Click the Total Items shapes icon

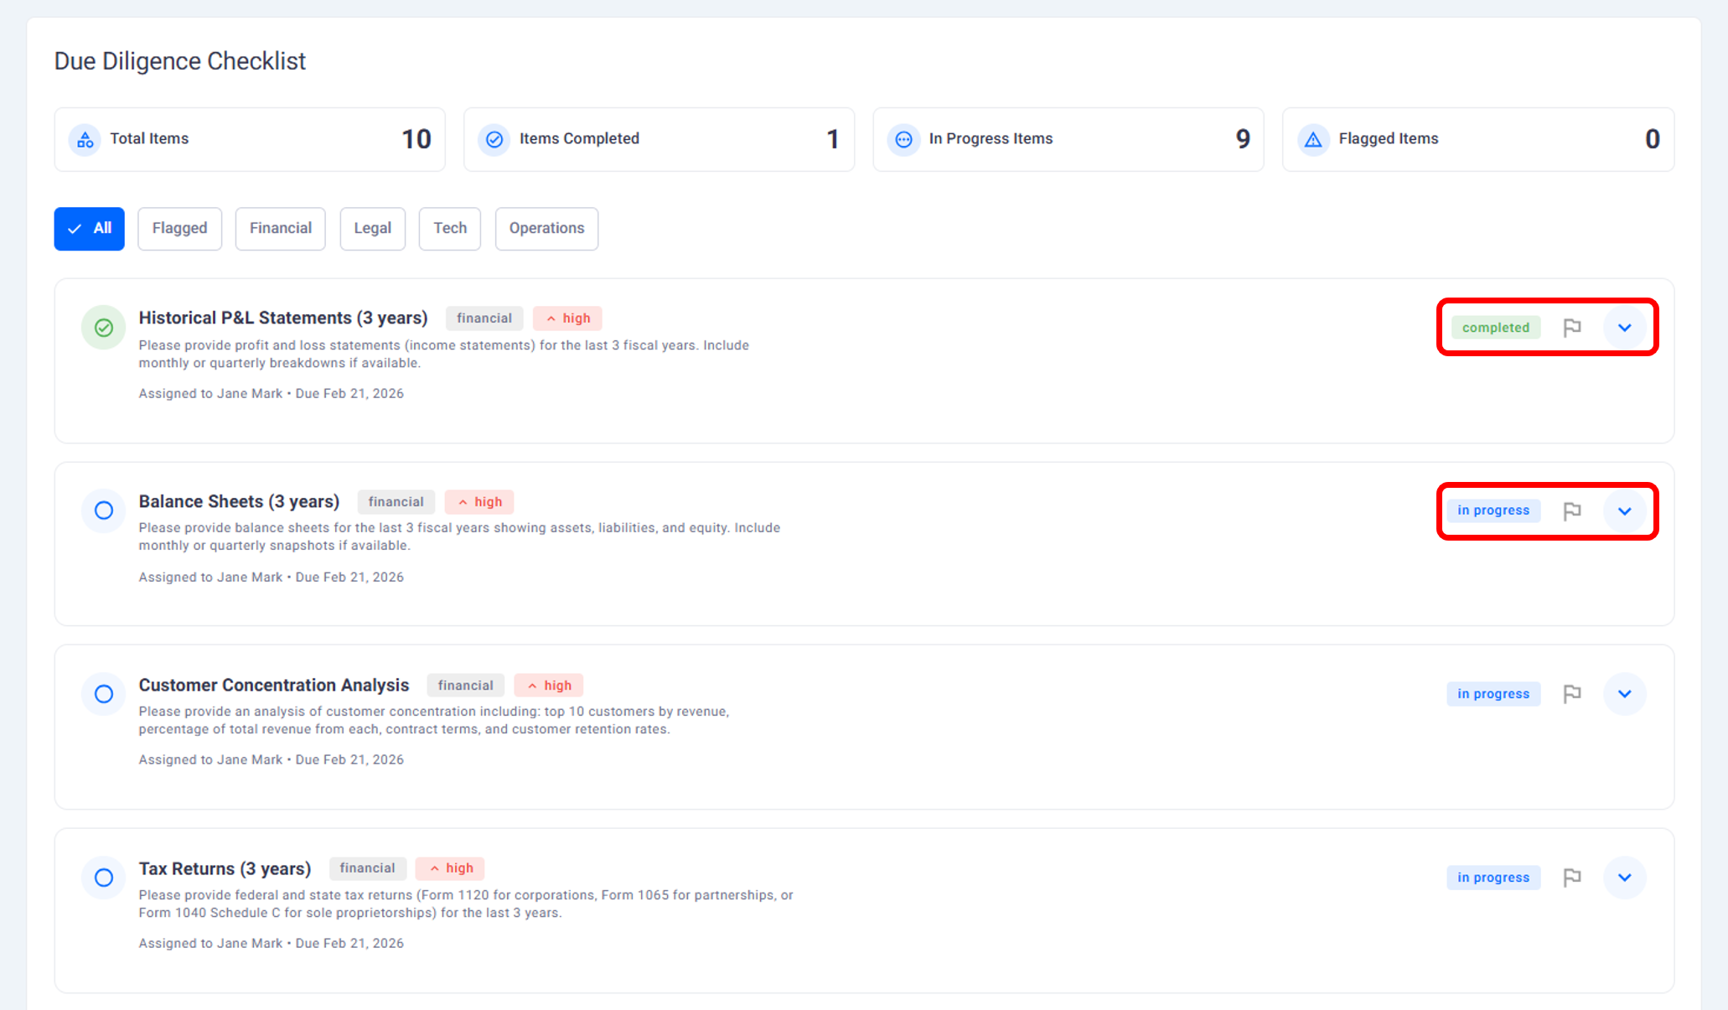pos(85,140)
